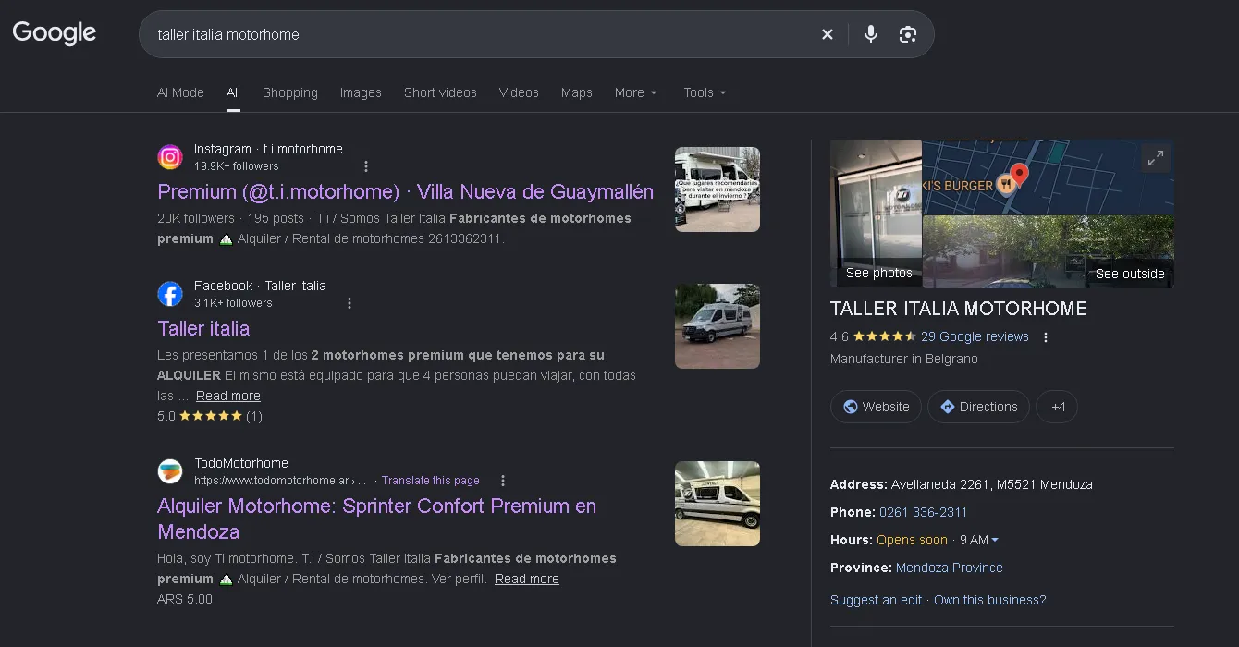Click the Website button

pos(876,407)
